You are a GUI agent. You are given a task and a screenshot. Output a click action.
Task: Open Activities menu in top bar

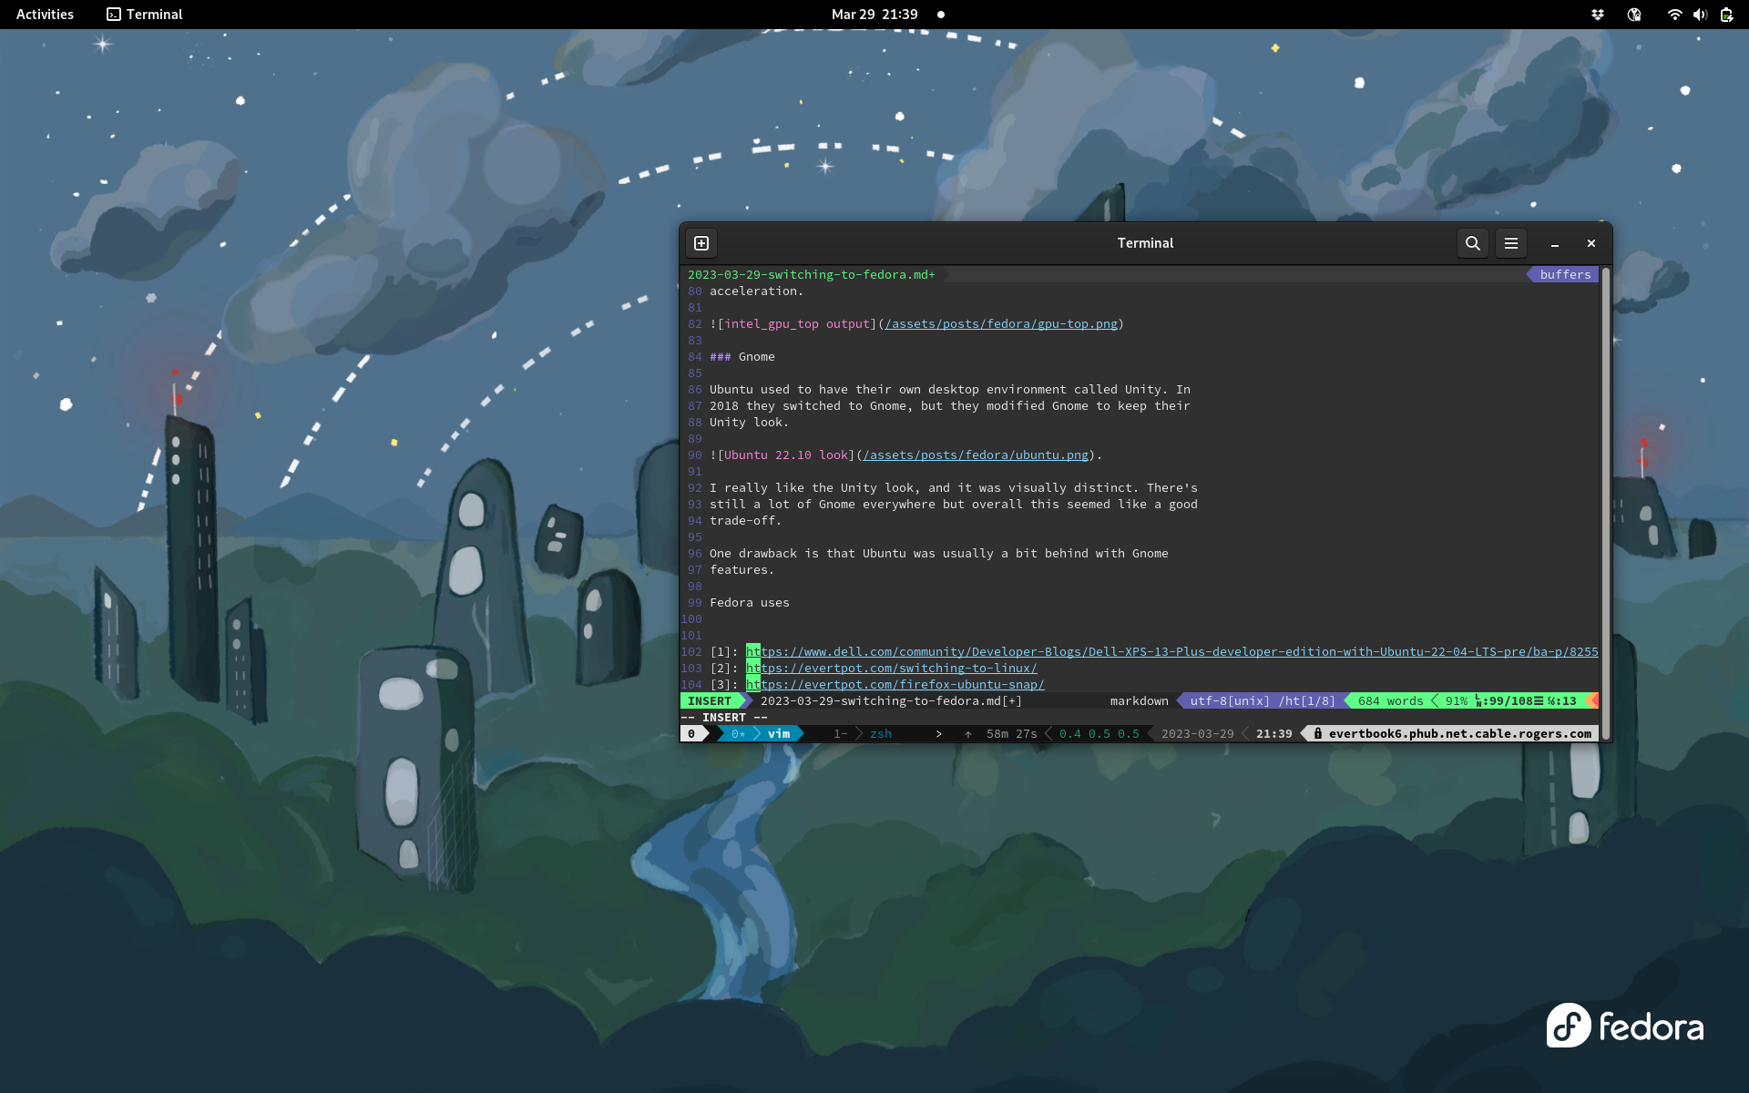pos(44,14)
